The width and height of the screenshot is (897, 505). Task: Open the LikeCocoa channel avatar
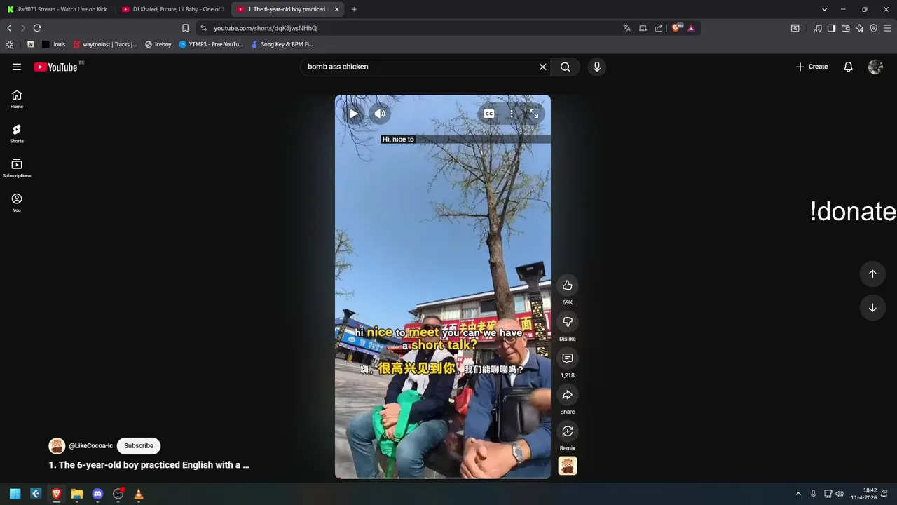pos(57,446)
